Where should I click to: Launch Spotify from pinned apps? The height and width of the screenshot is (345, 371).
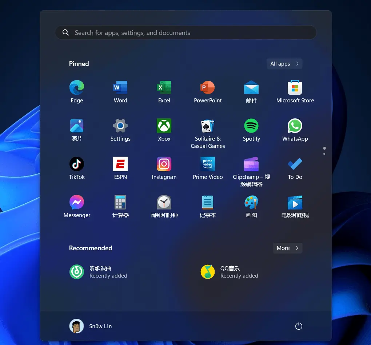[x=251, y=130]
